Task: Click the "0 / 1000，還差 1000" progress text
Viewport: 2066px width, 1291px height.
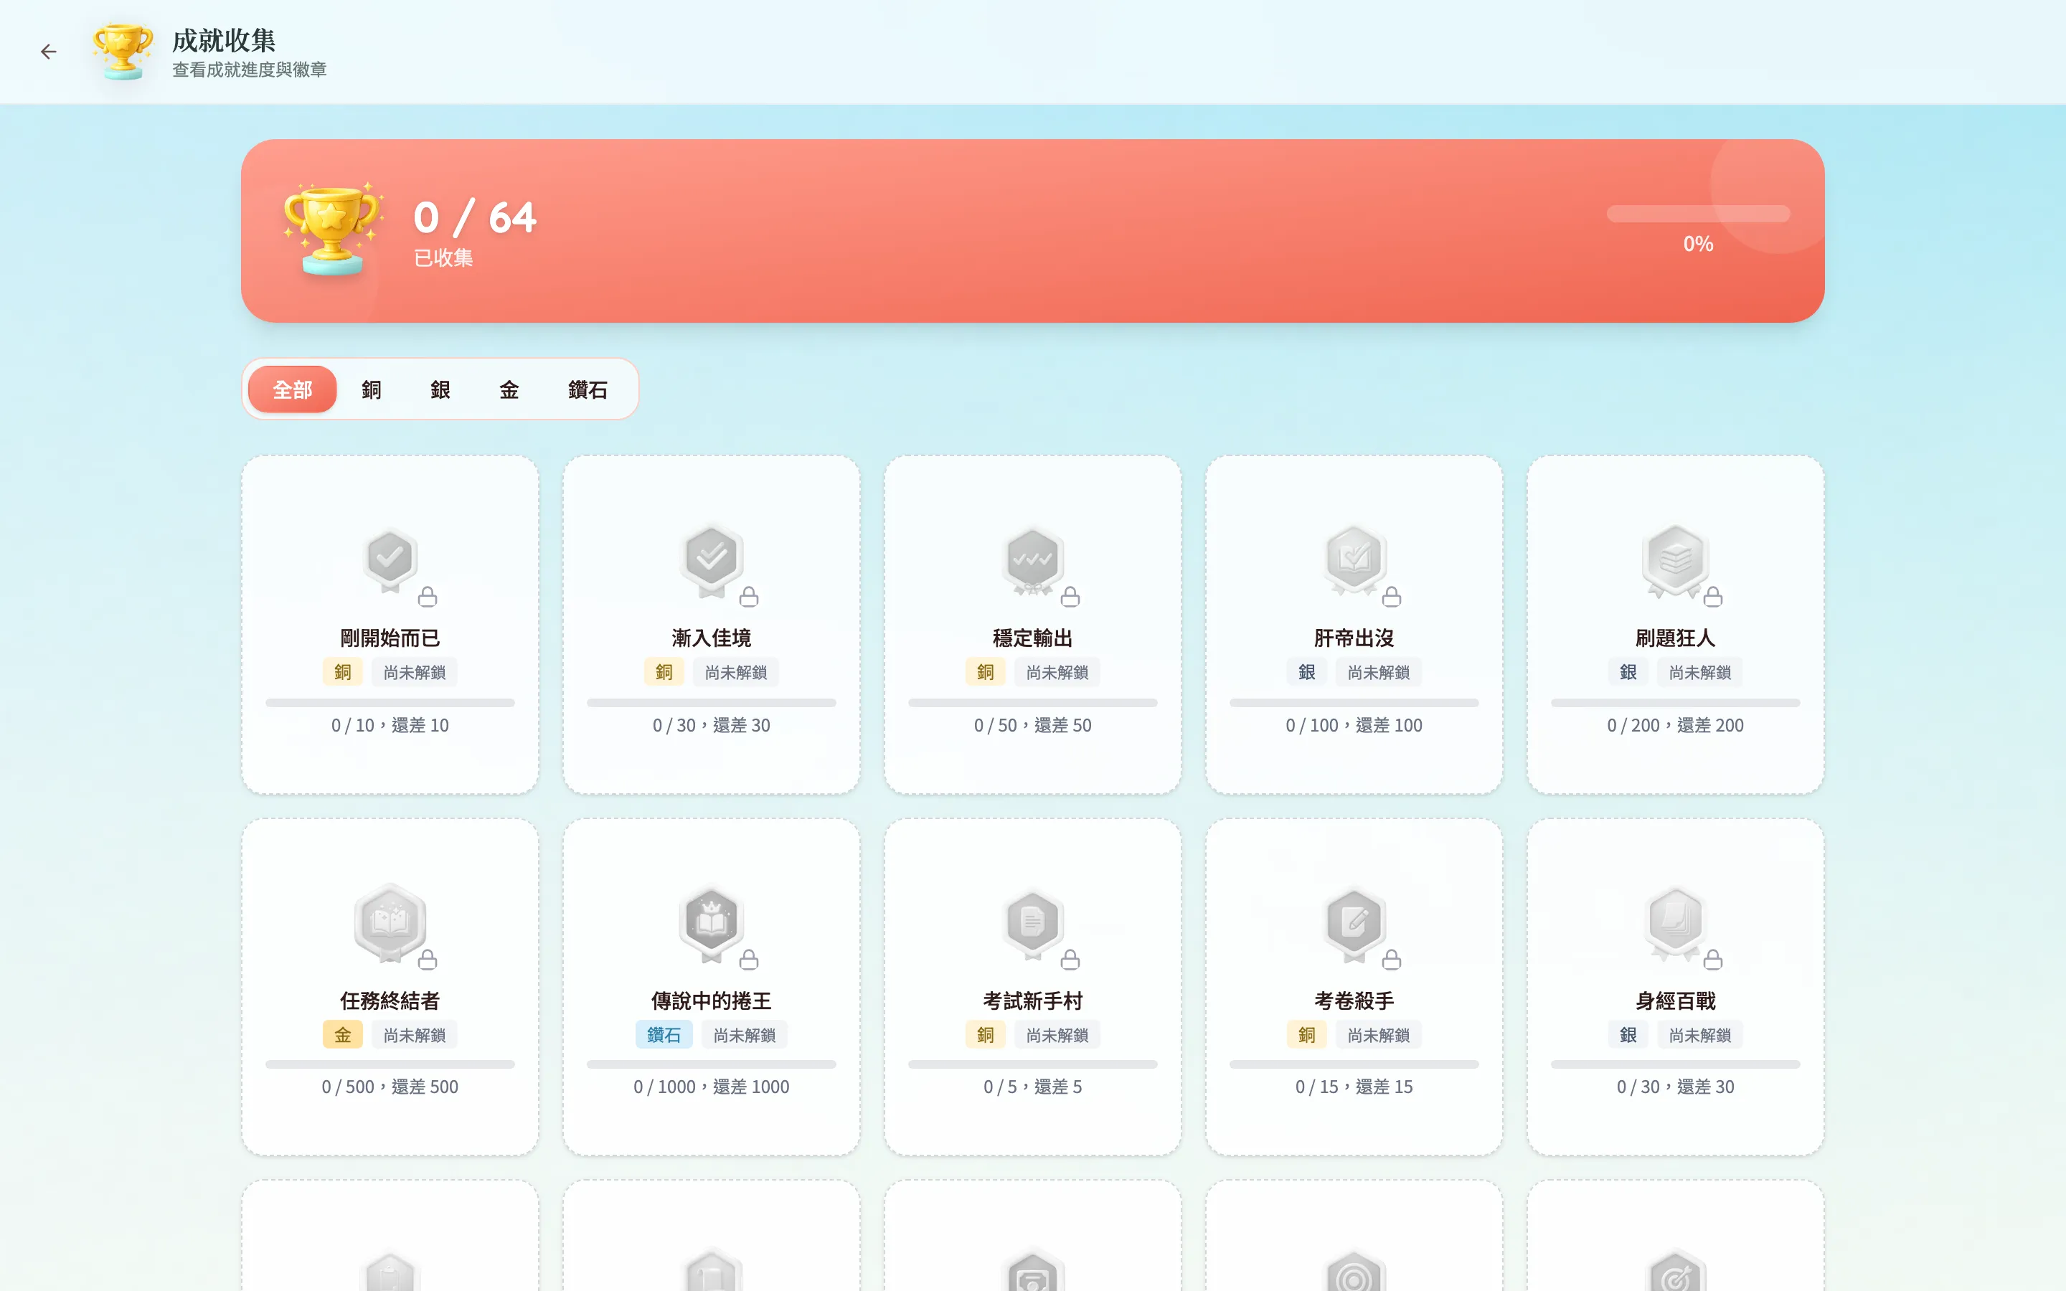Action: 711,1087
